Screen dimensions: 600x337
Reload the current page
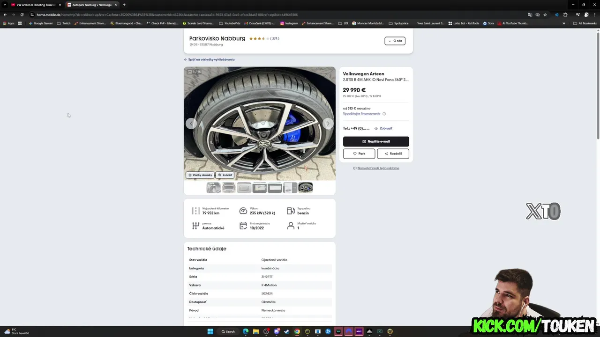pyautogui.click(x=22, y=15)
